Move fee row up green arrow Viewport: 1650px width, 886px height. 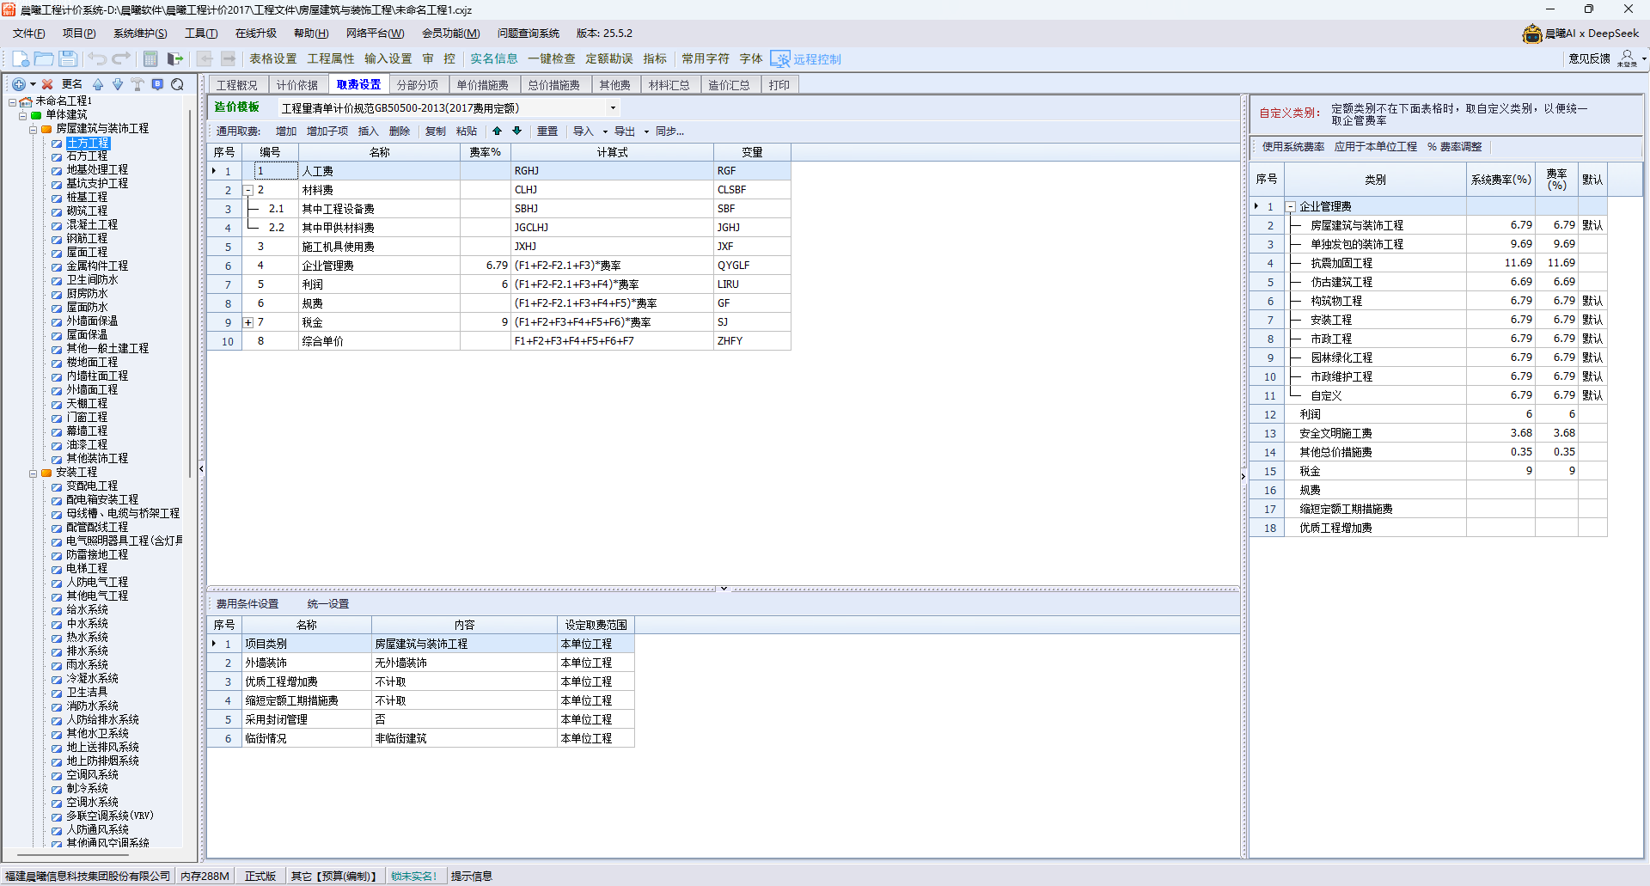pyautogui.click(x=497, y=131)
